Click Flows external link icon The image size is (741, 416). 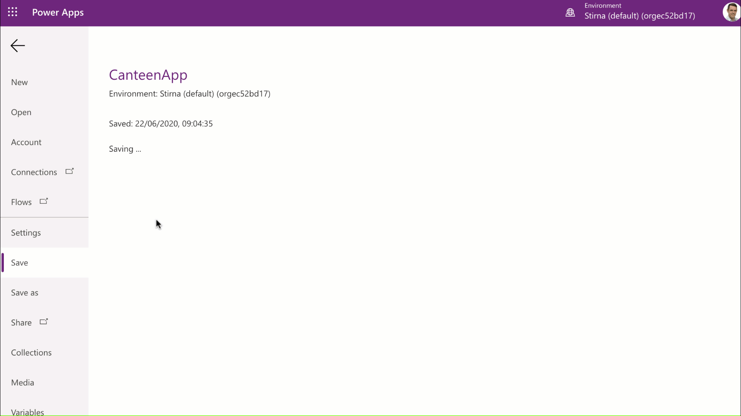pos(44,201)
